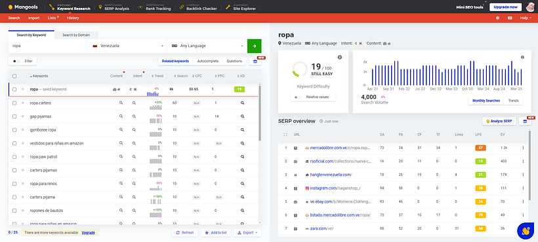Open the settings gear in the red bar
538x242 pixels.
click(x=497, y=18)
